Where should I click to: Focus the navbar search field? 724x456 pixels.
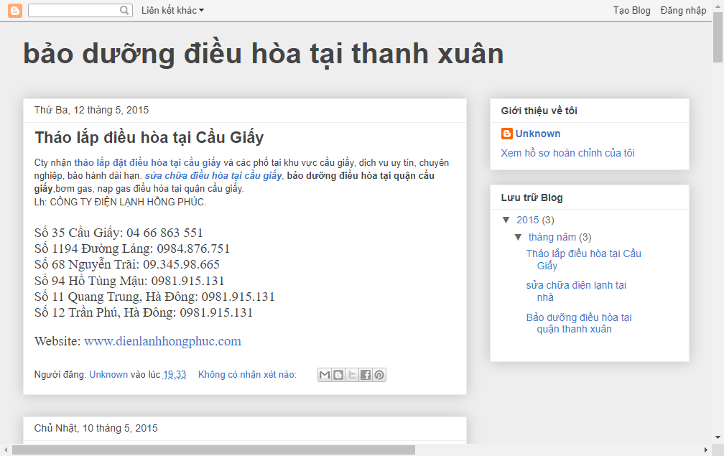pyautogui.click(x=74, y=10)
